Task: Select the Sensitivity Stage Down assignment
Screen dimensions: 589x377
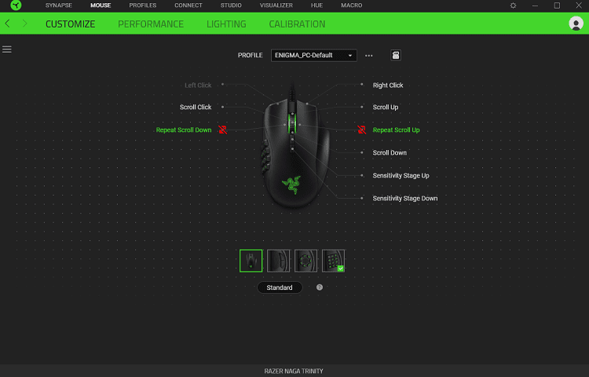Action: pos(405,198)
